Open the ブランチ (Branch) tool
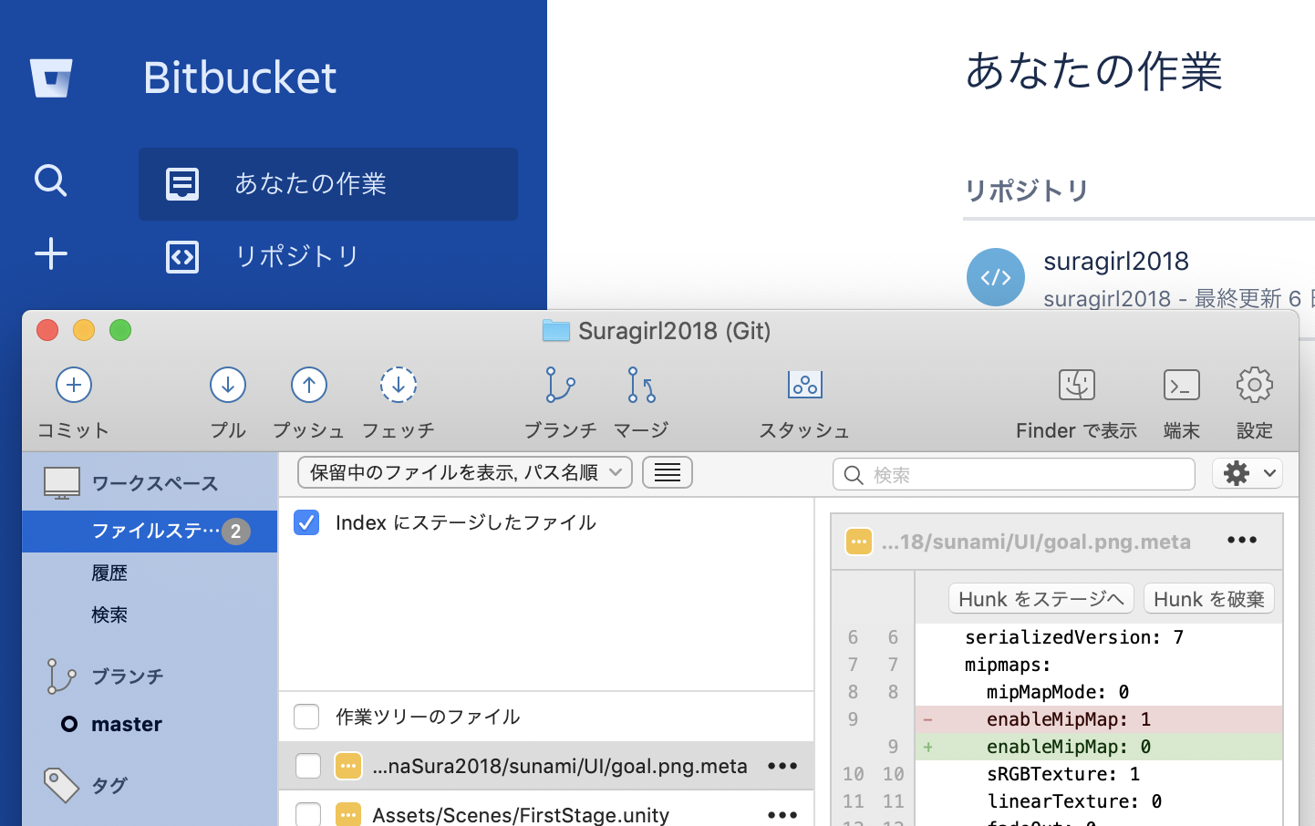This screenshot has width=1315, height=826. click(559, 385)
